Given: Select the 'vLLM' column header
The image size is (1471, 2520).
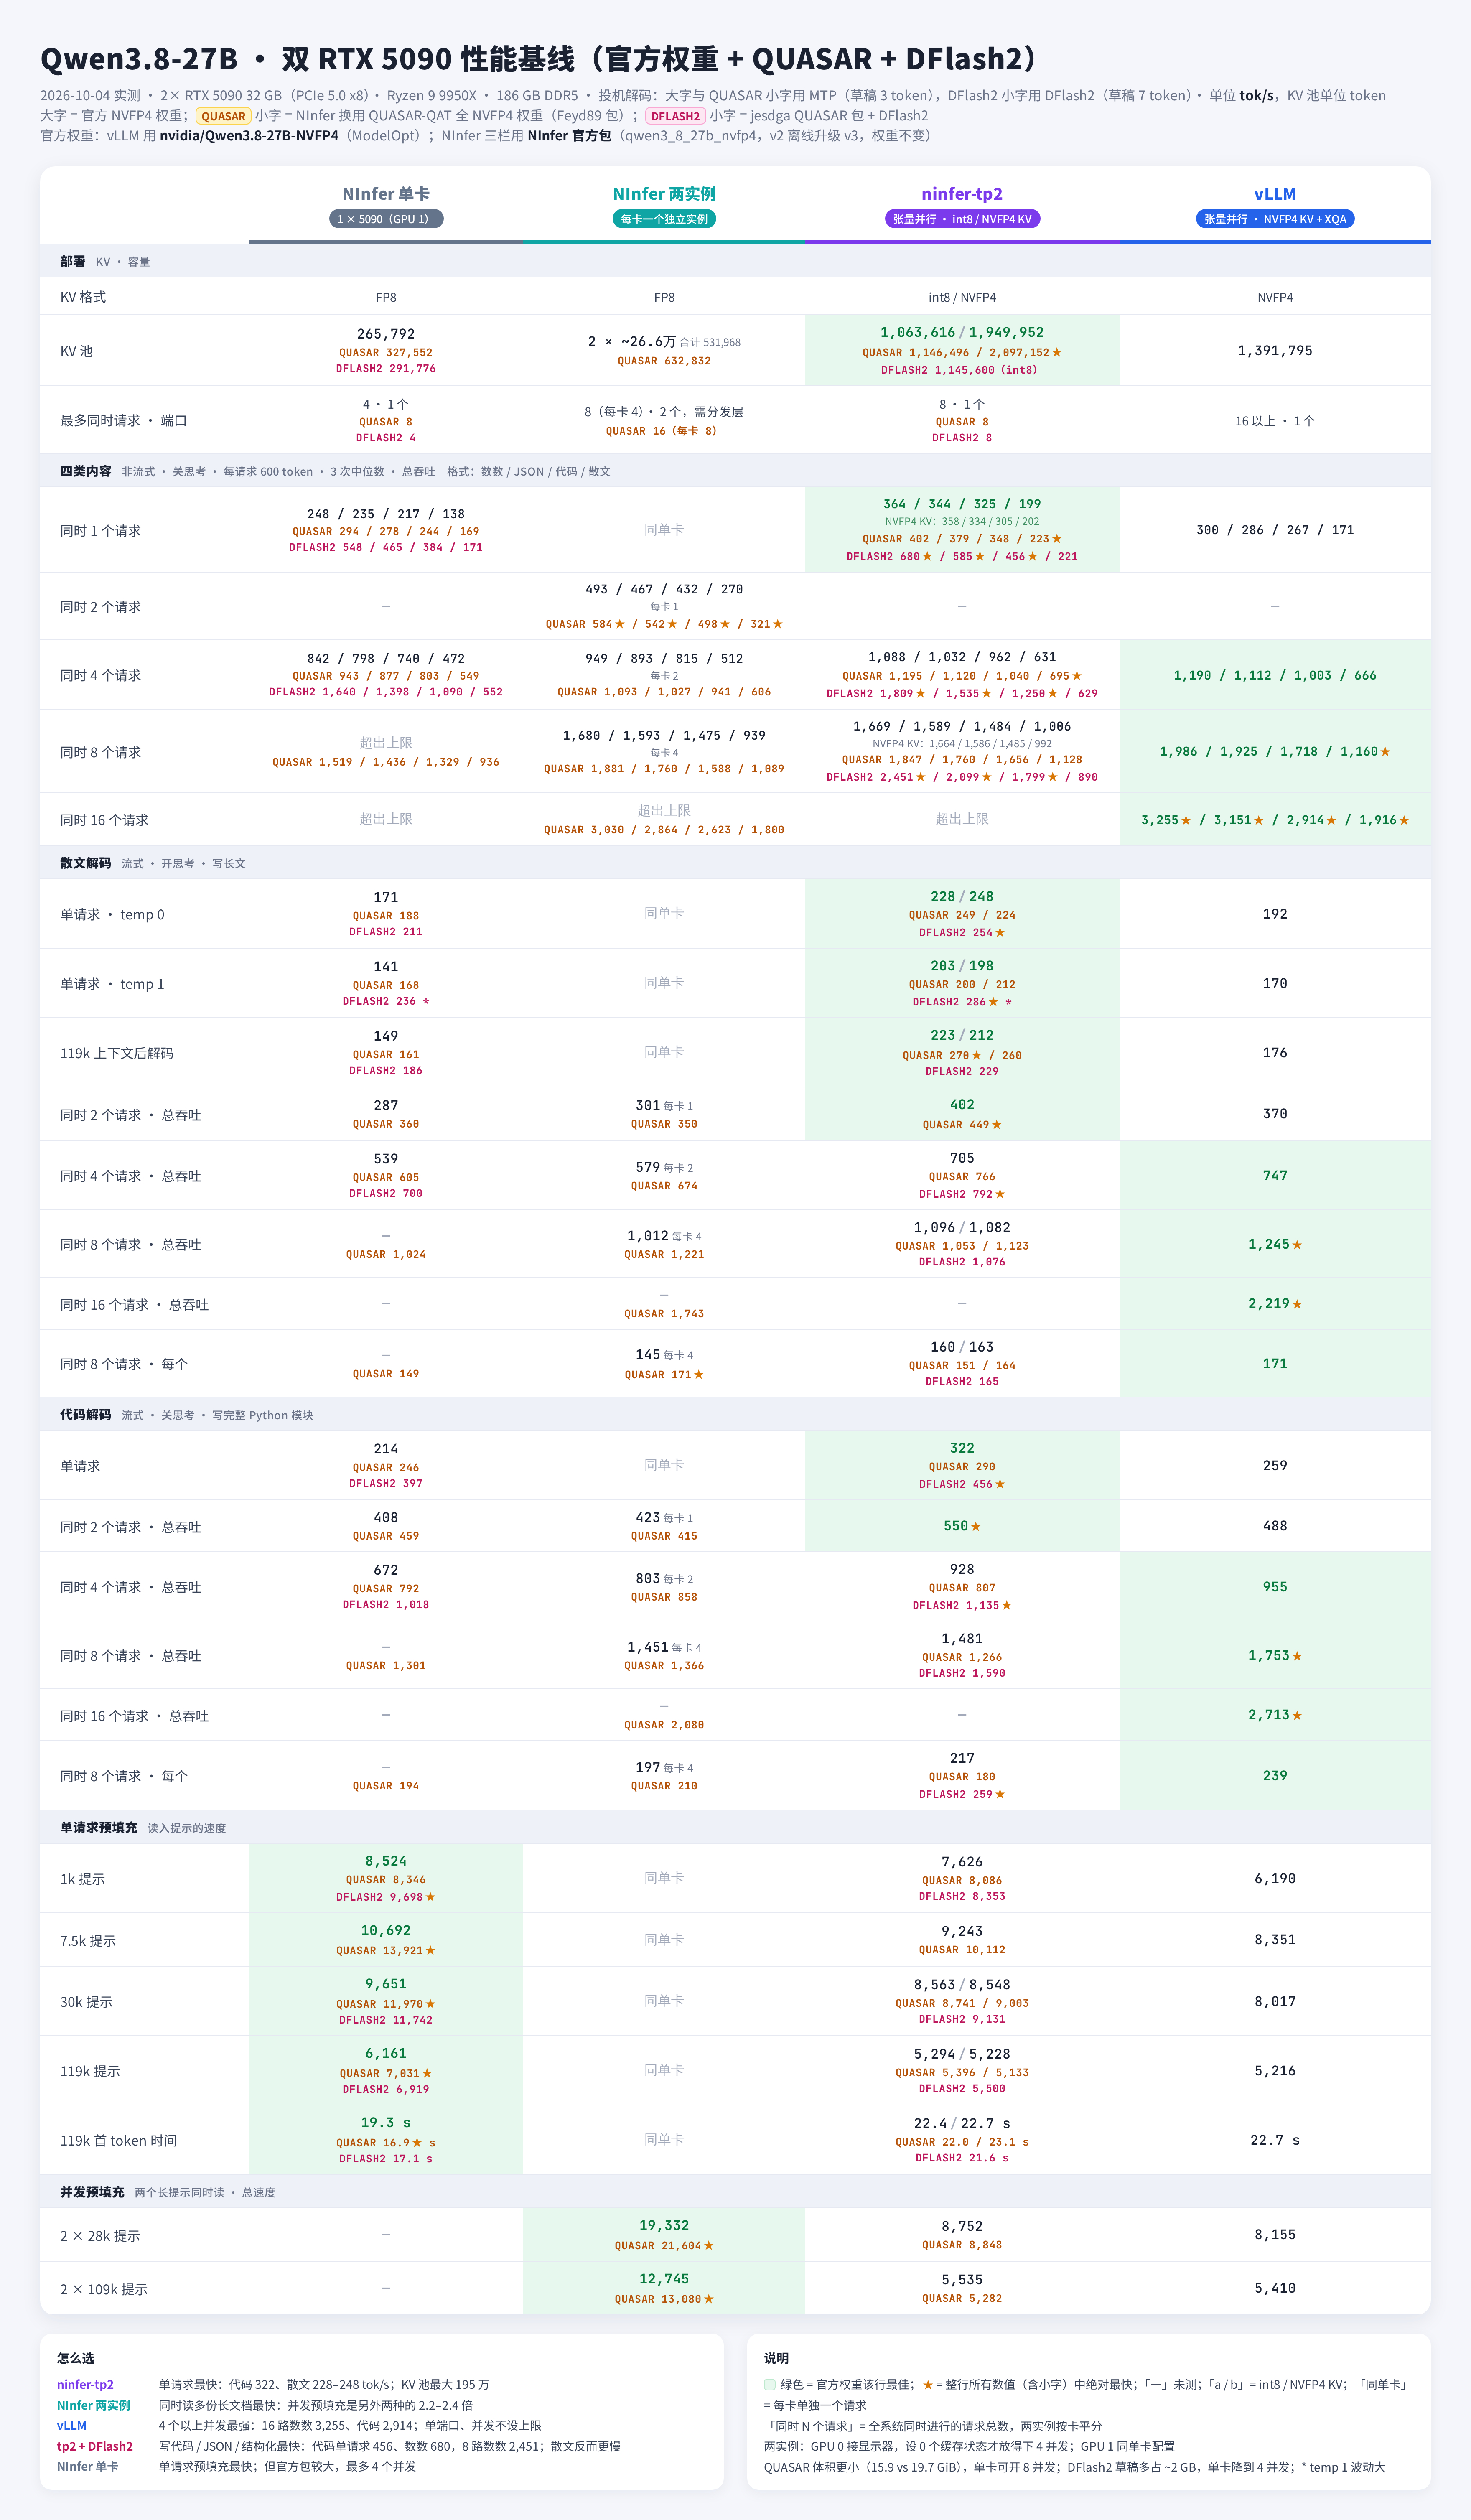Looking at the screenshot, I should coord(1275,194).
